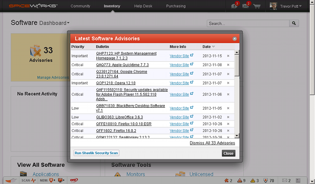Click into the Search input field
315x184 pixels.
coord(248,23)
